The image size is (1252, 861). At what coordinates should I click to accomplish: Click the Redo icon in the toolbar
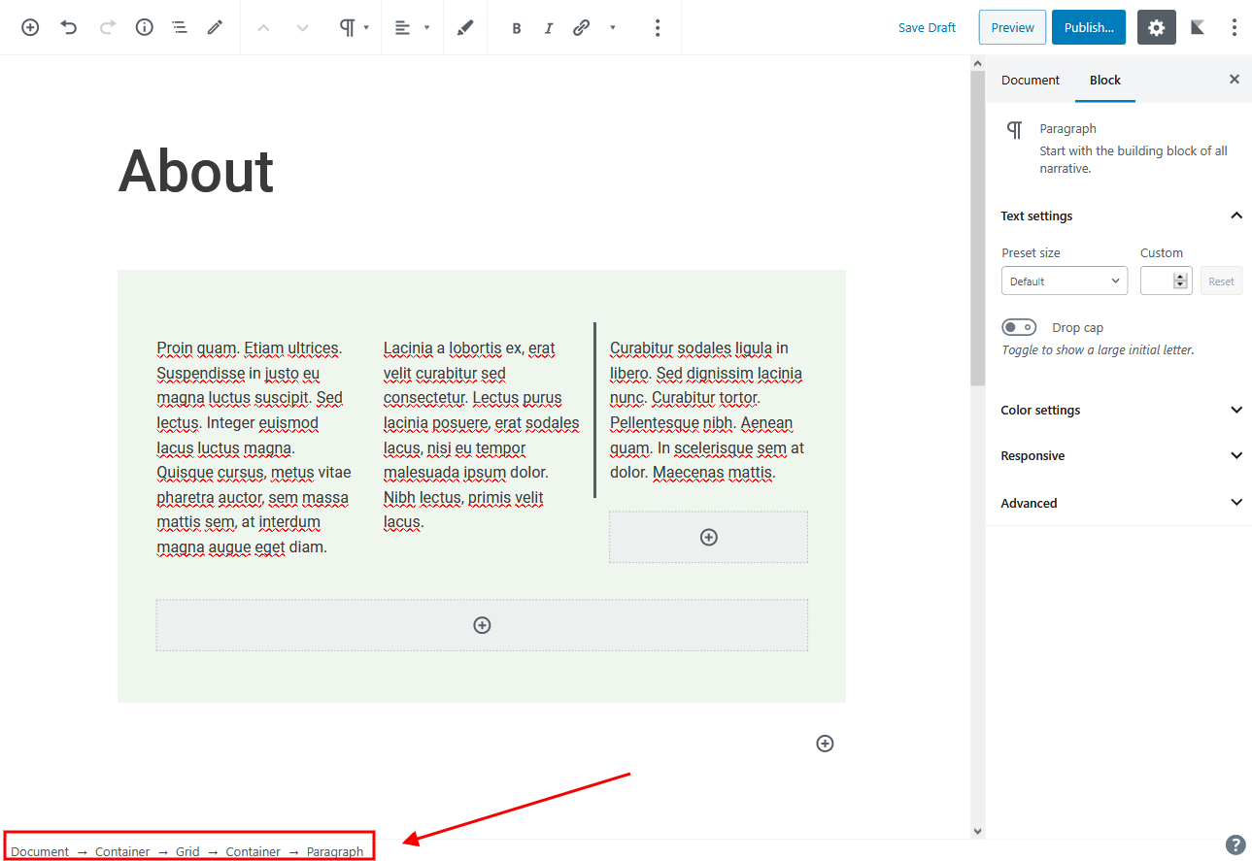(x=107, y=27)
